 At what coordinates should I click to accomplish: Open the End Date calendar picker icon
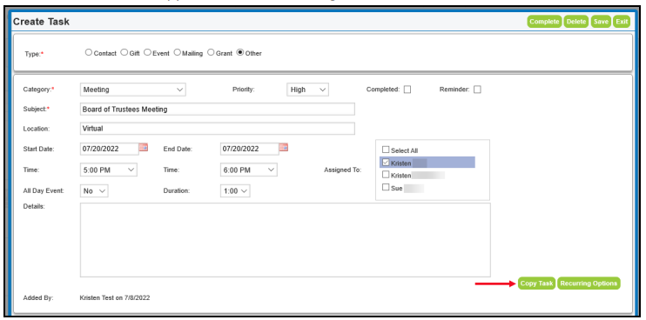(x=284, y=147)
